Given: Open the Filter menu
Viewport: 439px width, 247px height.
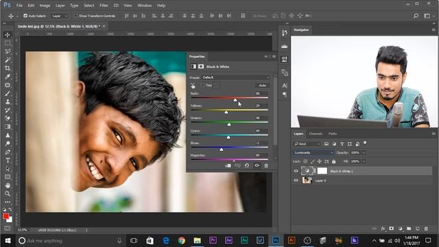Looking at the screenshot, I should tap(104, 5).
